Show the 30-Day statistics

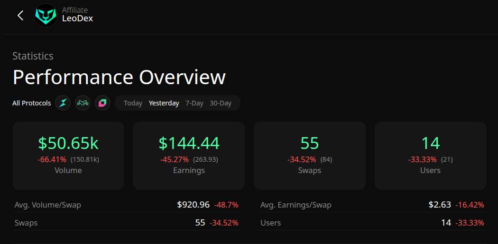click(221, 103)
